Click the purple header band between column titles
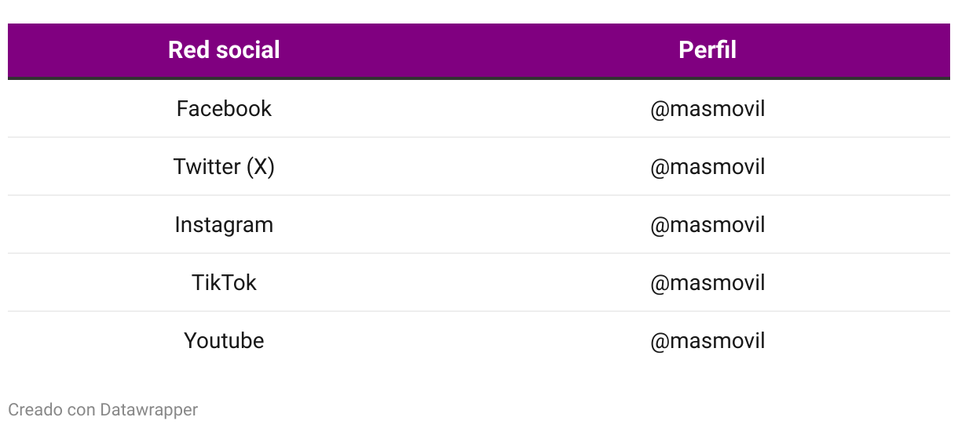Image resolution: width=958 pixels, height=428 pixels. pos(471,50)
